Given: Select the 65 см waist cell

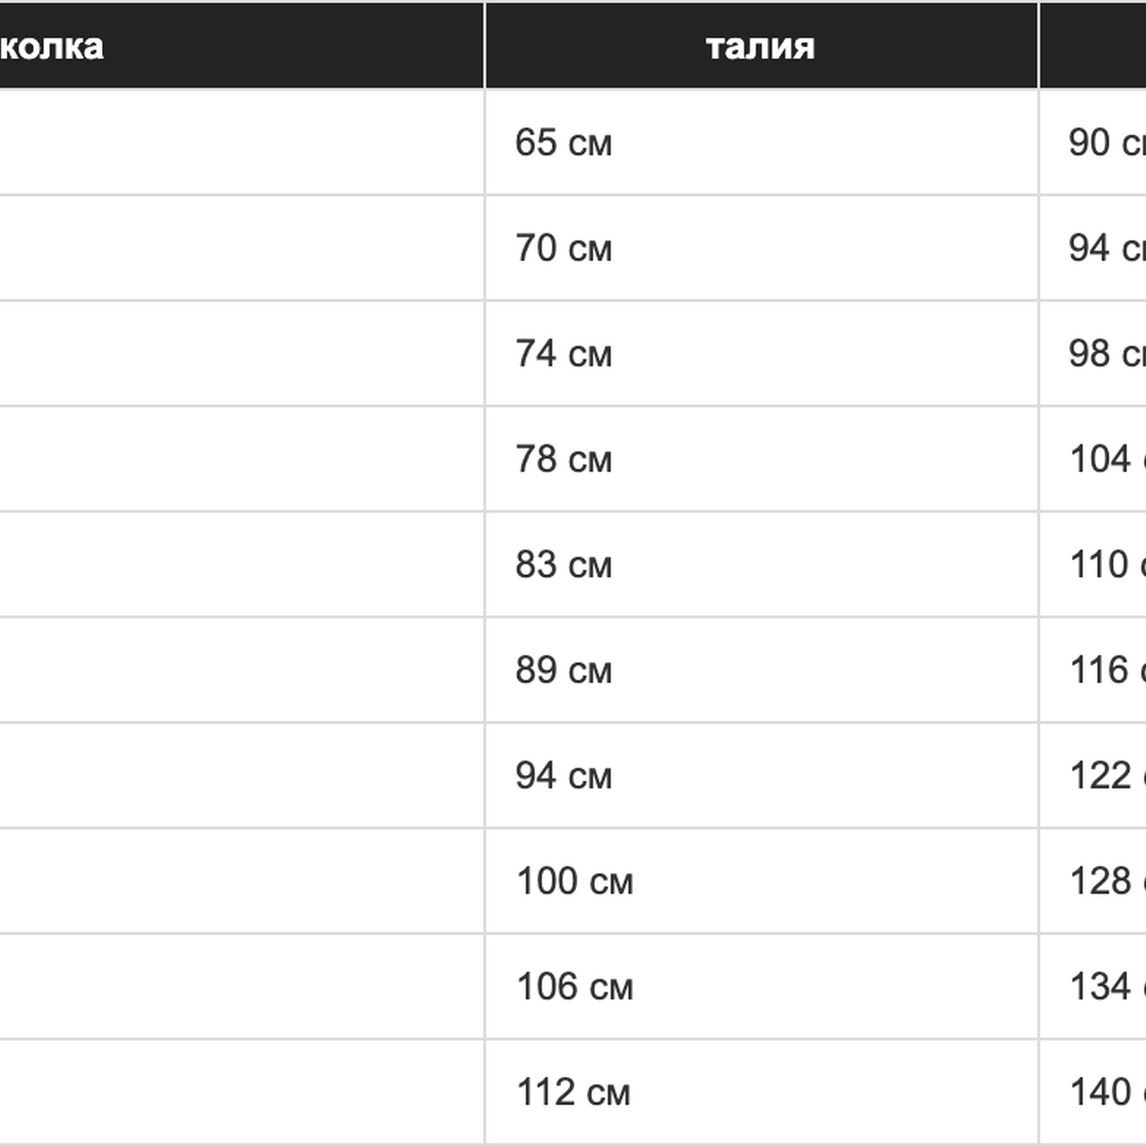Looking at the screenshot, I should coord(563,143).
